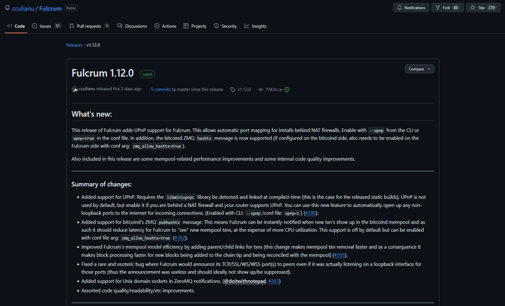Open pull request #280 link

tap(310, 213)
